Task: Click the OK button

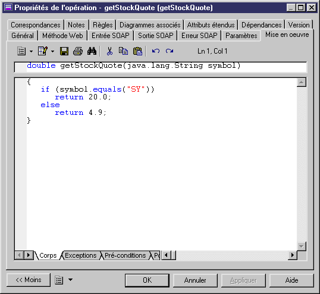Action: click(x=147, y=280)
